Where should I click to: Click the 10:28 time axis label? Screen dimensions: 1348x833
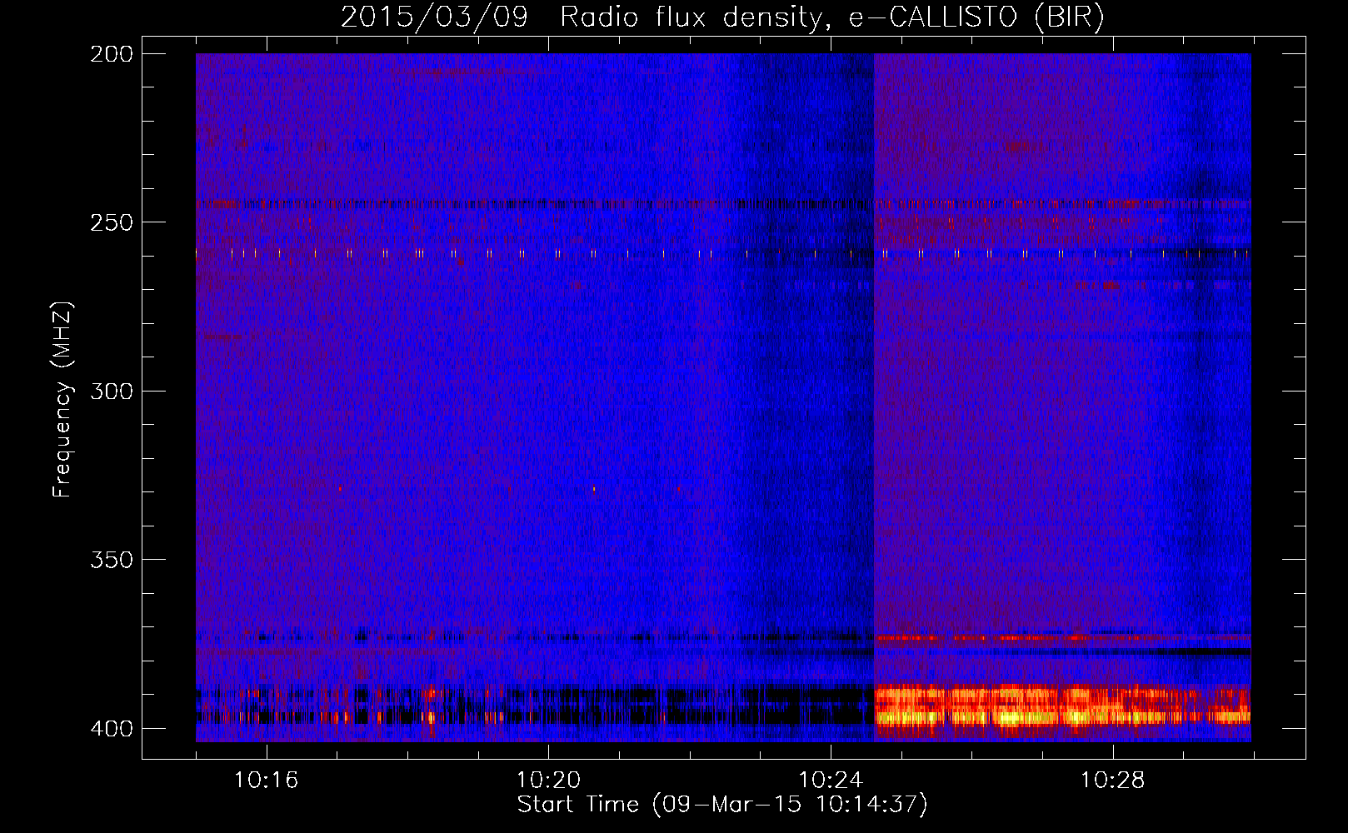point(1113,780)
